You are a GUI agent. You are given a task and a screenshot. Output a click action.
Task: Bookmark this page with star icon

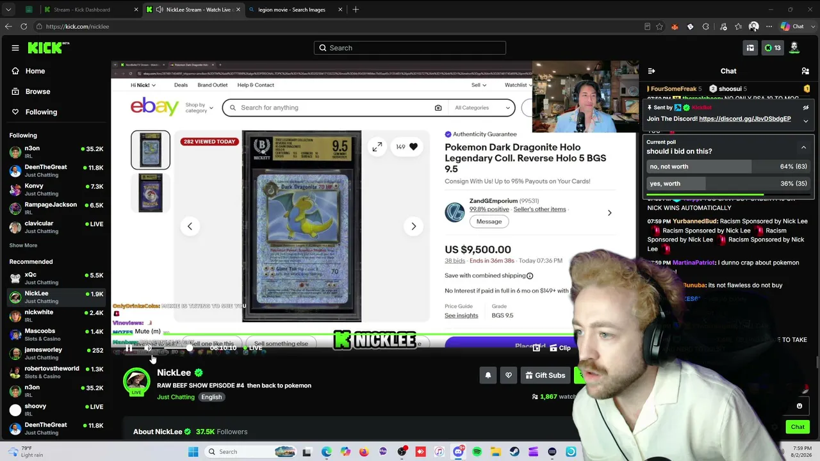click(659, 26)
